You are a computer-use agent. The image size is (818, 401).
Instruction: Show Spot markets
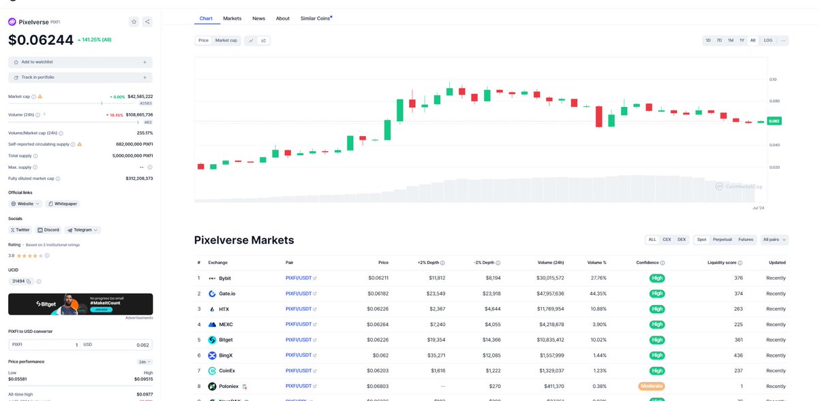pos(702,240)
